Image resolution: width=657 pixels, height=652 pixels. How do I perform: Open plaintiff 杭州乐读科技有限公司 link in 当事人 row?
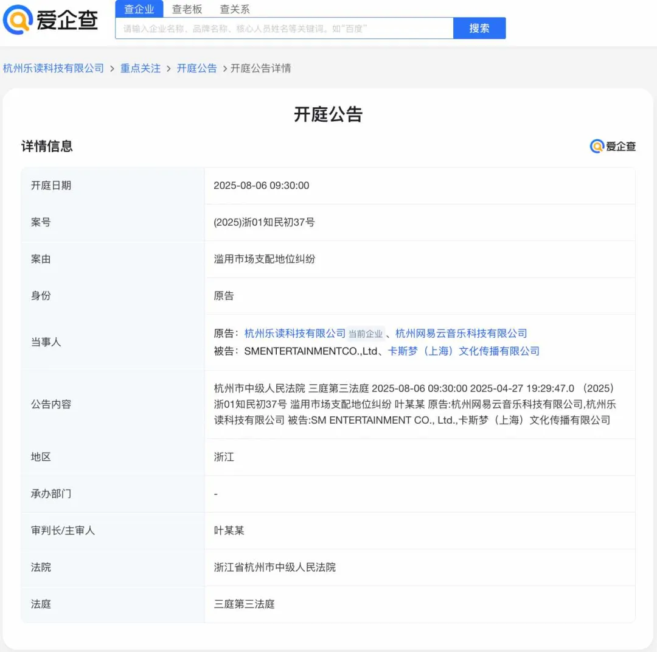pyautogui.click(x=294, y=334)
